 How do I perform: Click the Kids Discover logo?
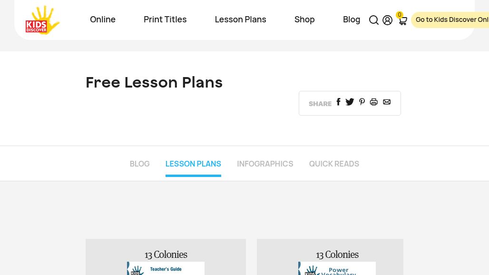(42, 20)
